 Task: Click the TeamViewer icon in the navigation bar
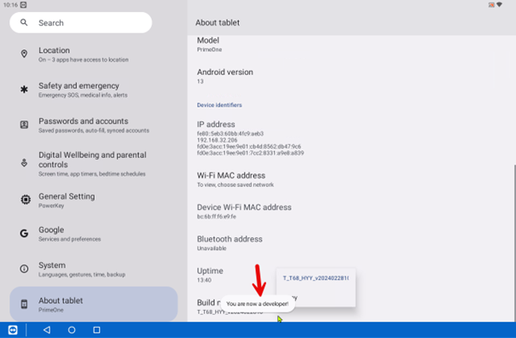(13, 329)
